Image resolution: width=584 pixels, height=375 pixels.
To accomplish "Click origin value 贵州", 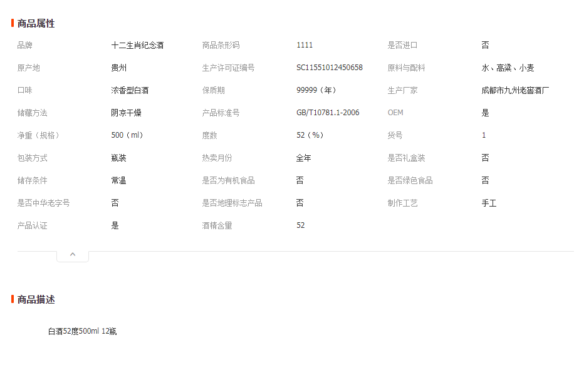I will tap(118, 68).
